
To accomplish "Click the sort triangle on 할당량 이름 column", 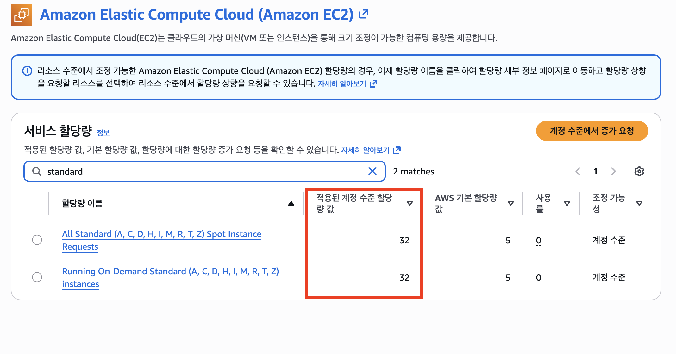I will pyautogui.click(x=291, y=204).
